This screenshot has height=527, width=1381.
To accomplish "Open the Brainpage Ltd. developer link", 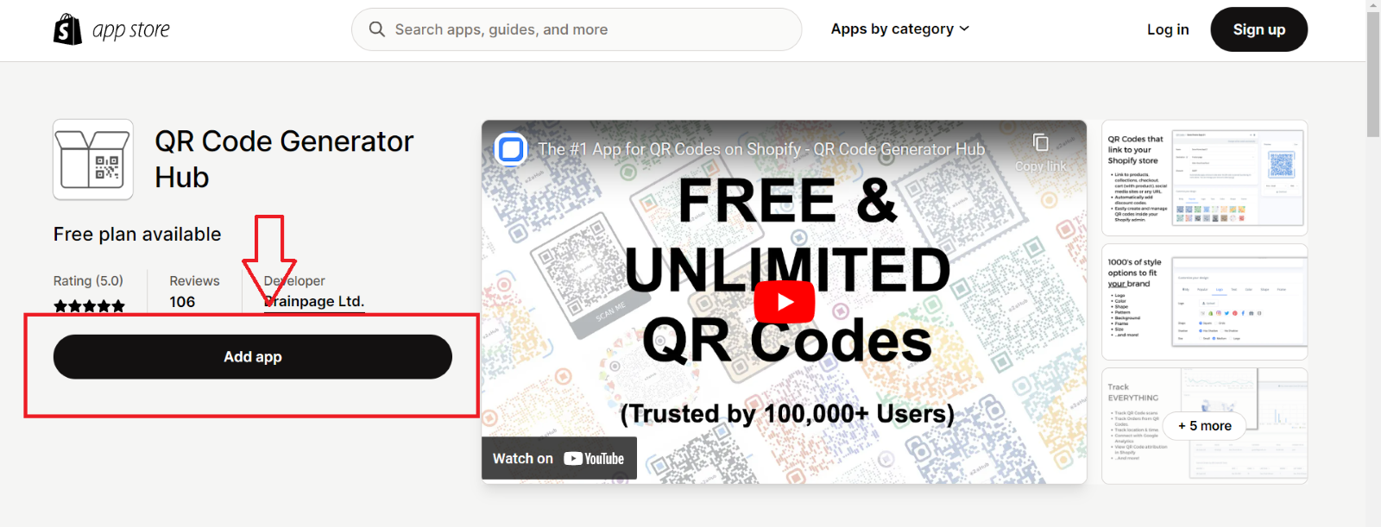I will (314, 302).
